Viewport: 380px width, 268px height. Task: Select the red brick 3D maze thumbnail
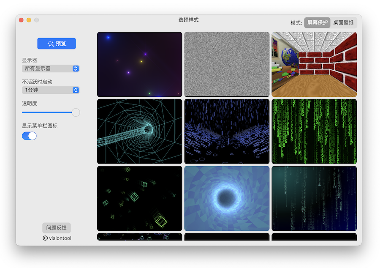tap(314, 64)
